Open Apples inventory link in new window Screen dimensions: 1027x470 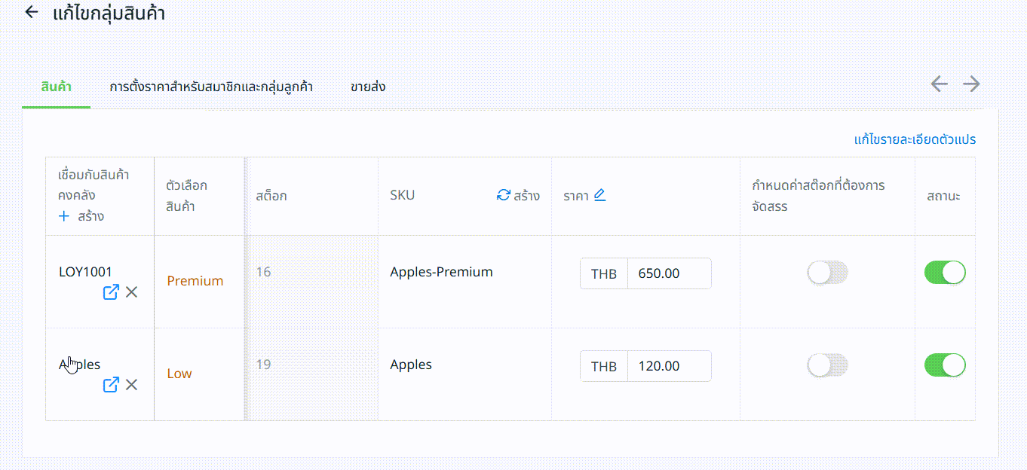pos(111,385)
